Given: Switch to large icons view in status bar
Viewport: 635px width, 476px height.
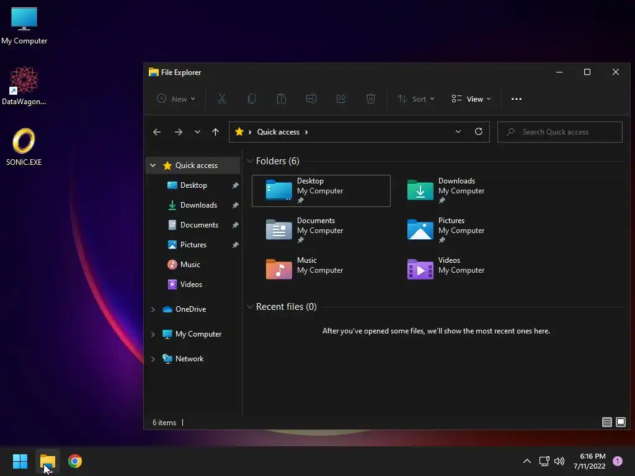Looking at the screenshot, I should pyautogui.click(x=620, y=422).
